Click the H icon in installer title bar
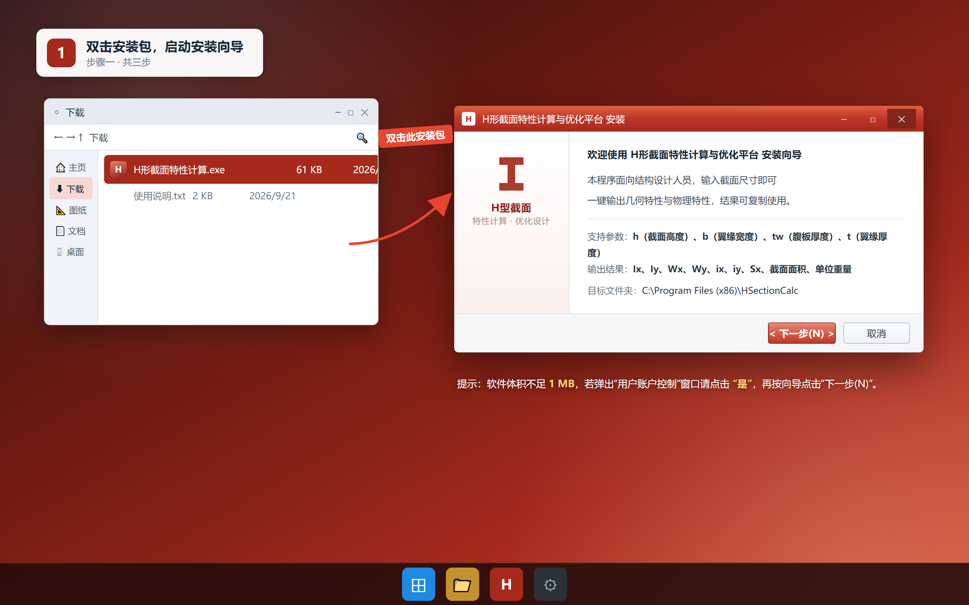 (469, 119)
